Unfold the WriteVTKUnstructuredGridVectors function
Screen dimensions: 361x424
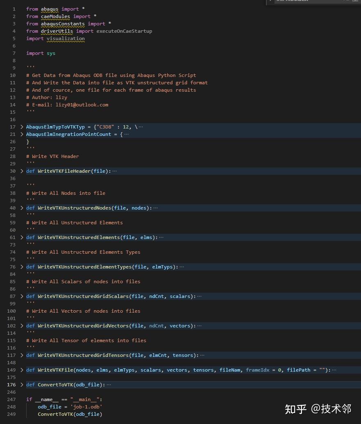(22, 326)
